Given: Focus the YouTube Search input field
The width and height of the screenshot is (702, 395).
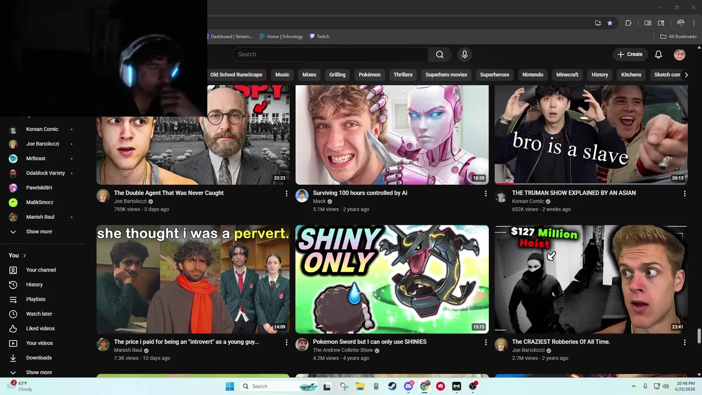Looking at the screenshot, I should 330,54.
